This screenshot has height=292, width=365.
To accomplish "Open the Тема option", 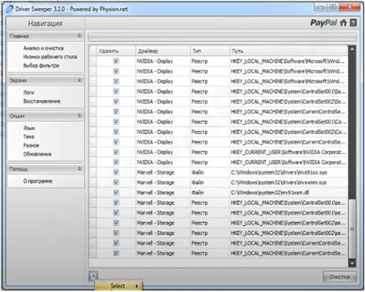I will click(x=28, y=137).
